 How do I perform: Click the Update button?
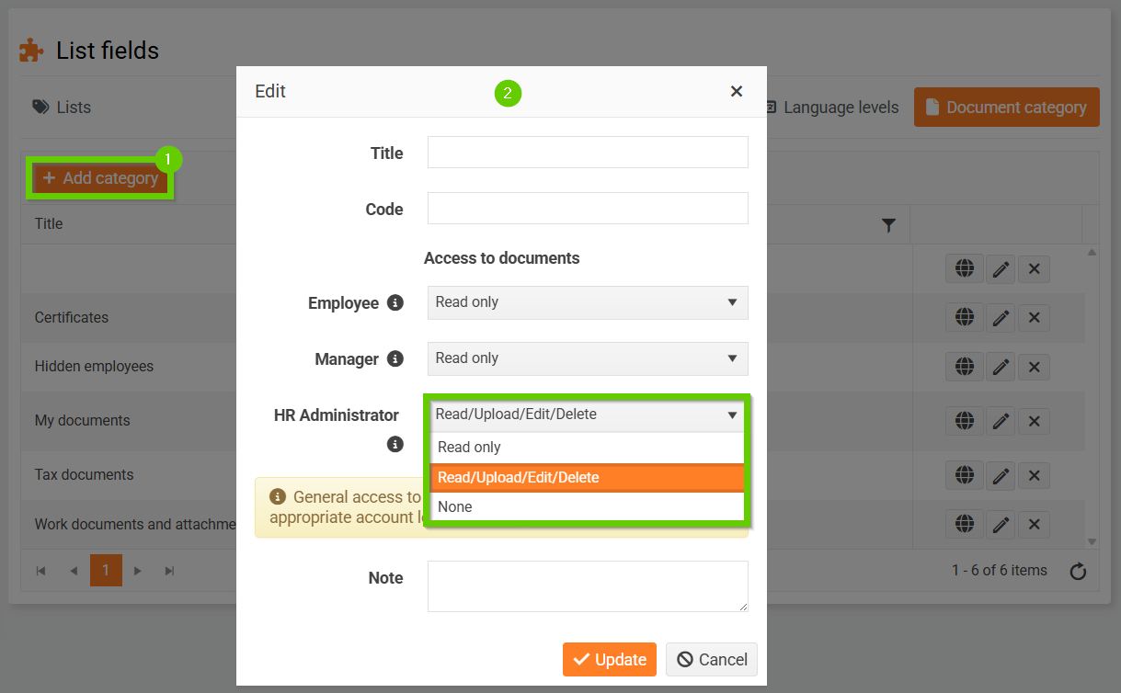click(x=609, y=659)
